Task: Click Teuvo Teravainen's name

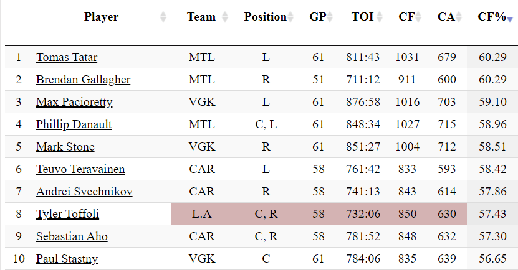Action: coord(80,169)
